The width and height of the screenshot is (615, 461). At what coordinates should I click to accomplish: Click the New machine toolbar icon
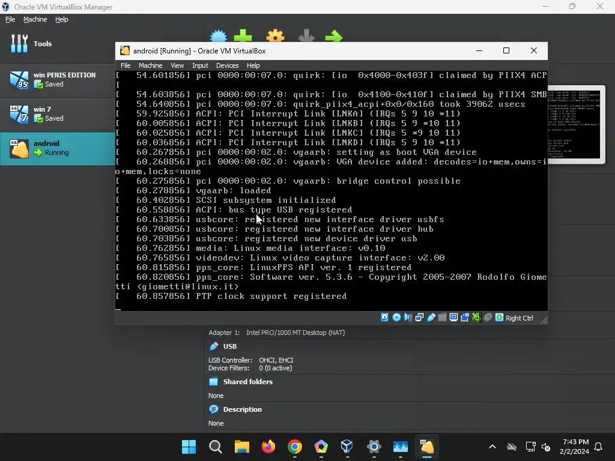[x=219, y=36]
